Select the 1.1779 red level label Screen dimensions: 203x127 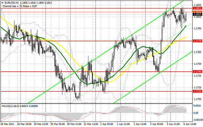[x=197, y=41]
